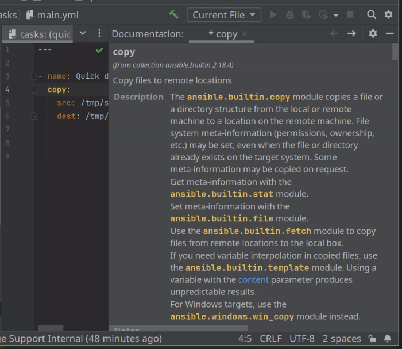Click the copy heading in documentation

point(124,52)
